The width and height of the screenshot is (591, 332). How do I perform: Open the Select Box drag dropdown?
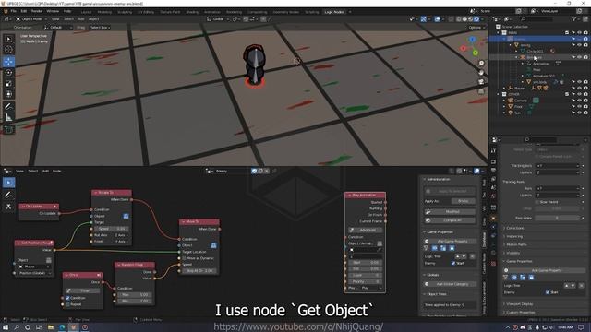tap(101, 28)
